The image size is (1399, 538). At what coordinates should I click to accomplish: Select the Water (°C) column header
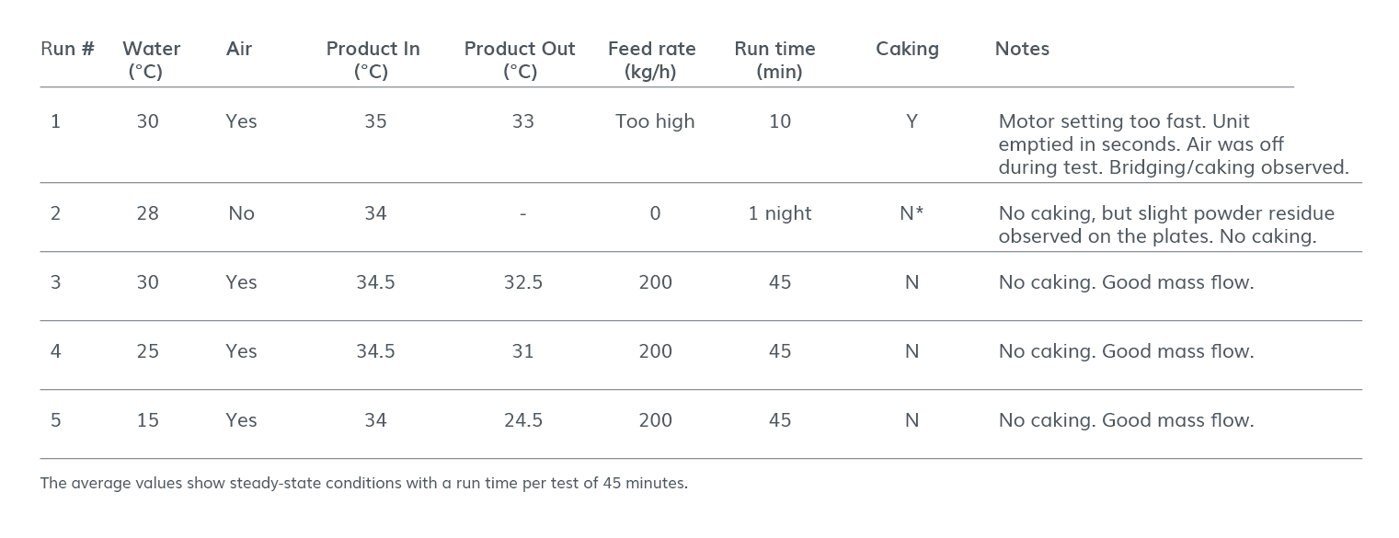point(151,60)
